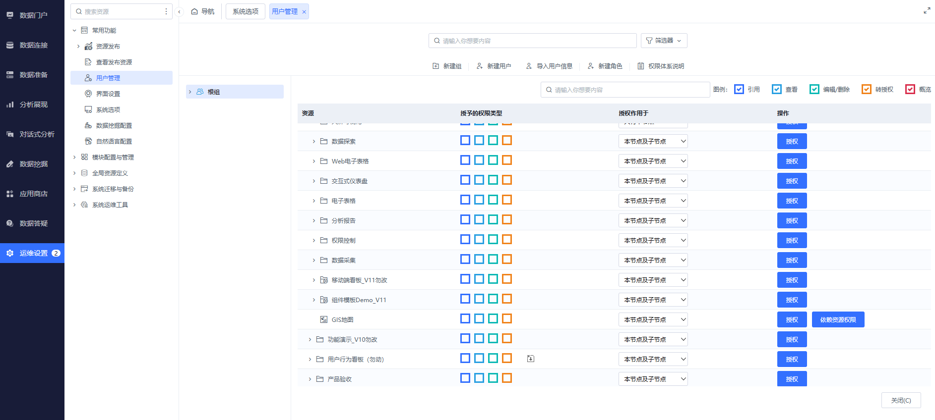The image size is (935, 420).
Task: Click the fullscreen expand icon
Action: click(927, 10)
